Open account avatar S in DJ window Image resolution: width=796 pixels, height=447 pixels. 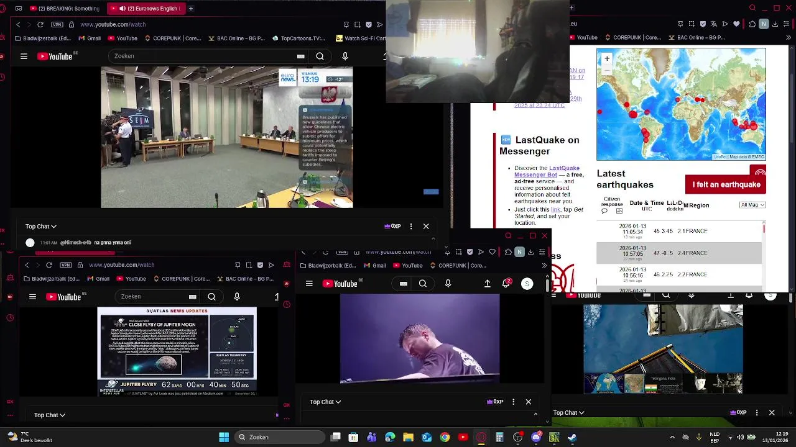527,284
